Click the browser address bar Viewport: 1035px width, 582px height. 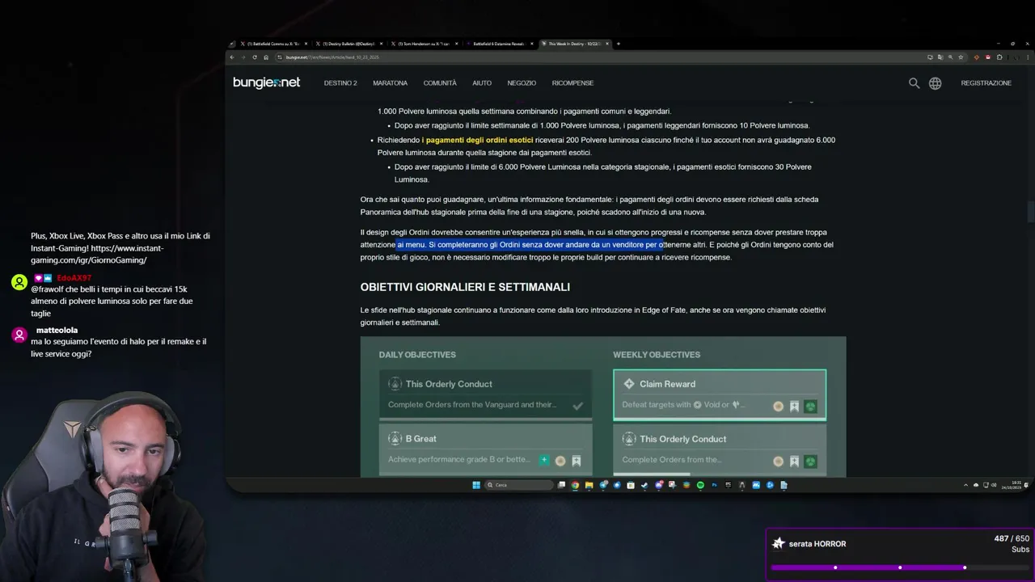[598, 57]
